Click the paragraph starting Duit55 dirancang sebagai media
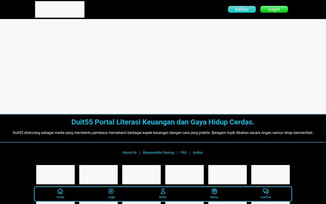This screenshot has width=326, height=204. (163, 133)
